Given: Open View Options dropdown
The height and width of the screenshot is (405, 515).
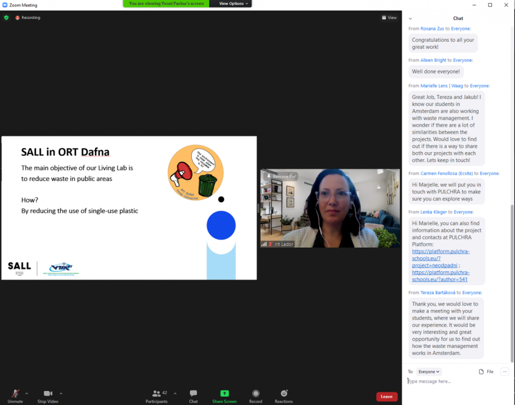Looking at the screenshot, I should [x=233, y=4].
